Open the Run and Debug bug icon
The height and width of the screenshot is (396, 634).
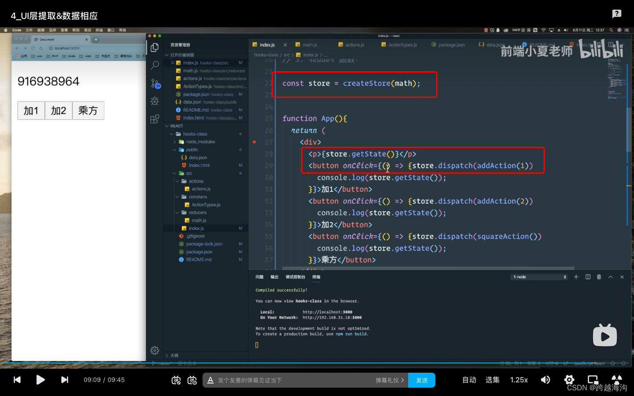[x=155, y=101]
